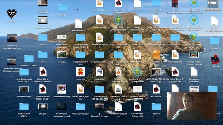Image resolution: width=223 pixels, height=125 pixels.
Task: Click the Super Mario Odyssey.torrent file icon
Action: click(x=118, y=20)
